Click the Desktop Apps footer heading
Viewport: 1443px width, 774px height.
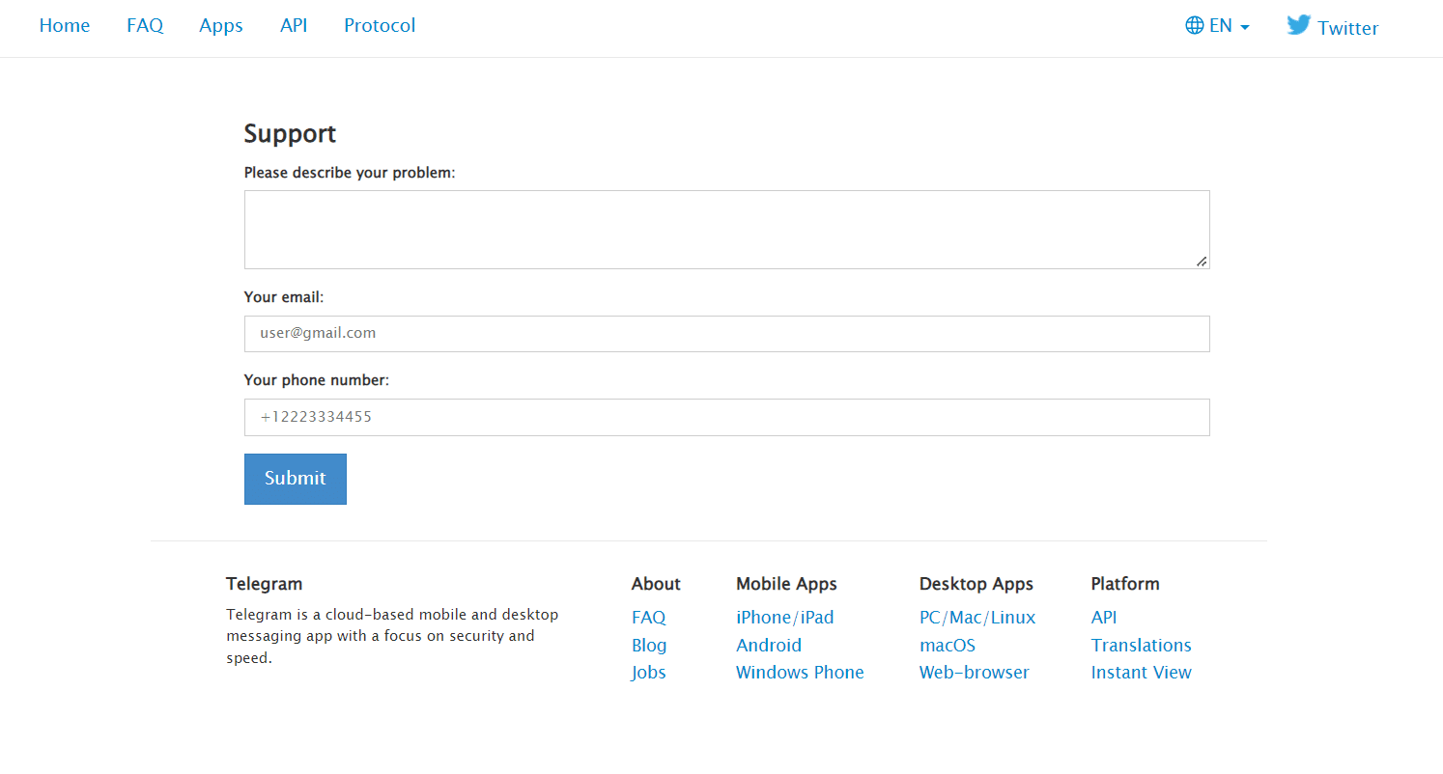tap(976, 584)
